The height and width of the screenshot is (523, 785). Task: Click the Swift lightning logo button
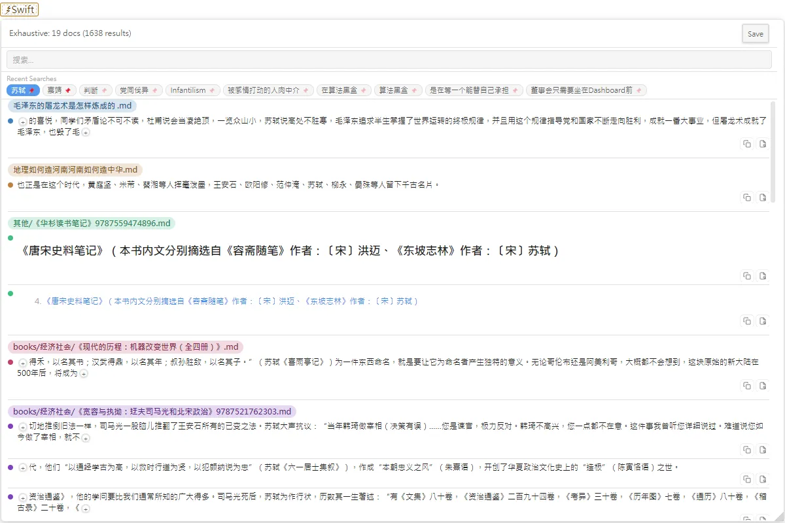(20, 9)
